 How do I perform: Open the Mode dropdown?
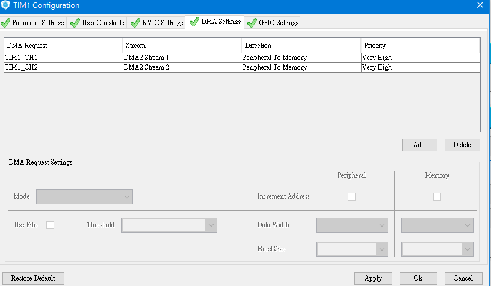click(x=85, y=197)
